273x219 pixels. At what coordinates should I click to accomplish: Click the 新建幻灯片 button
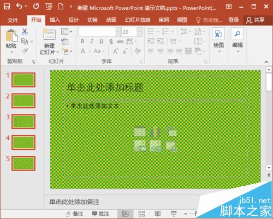tap(49, 42)
